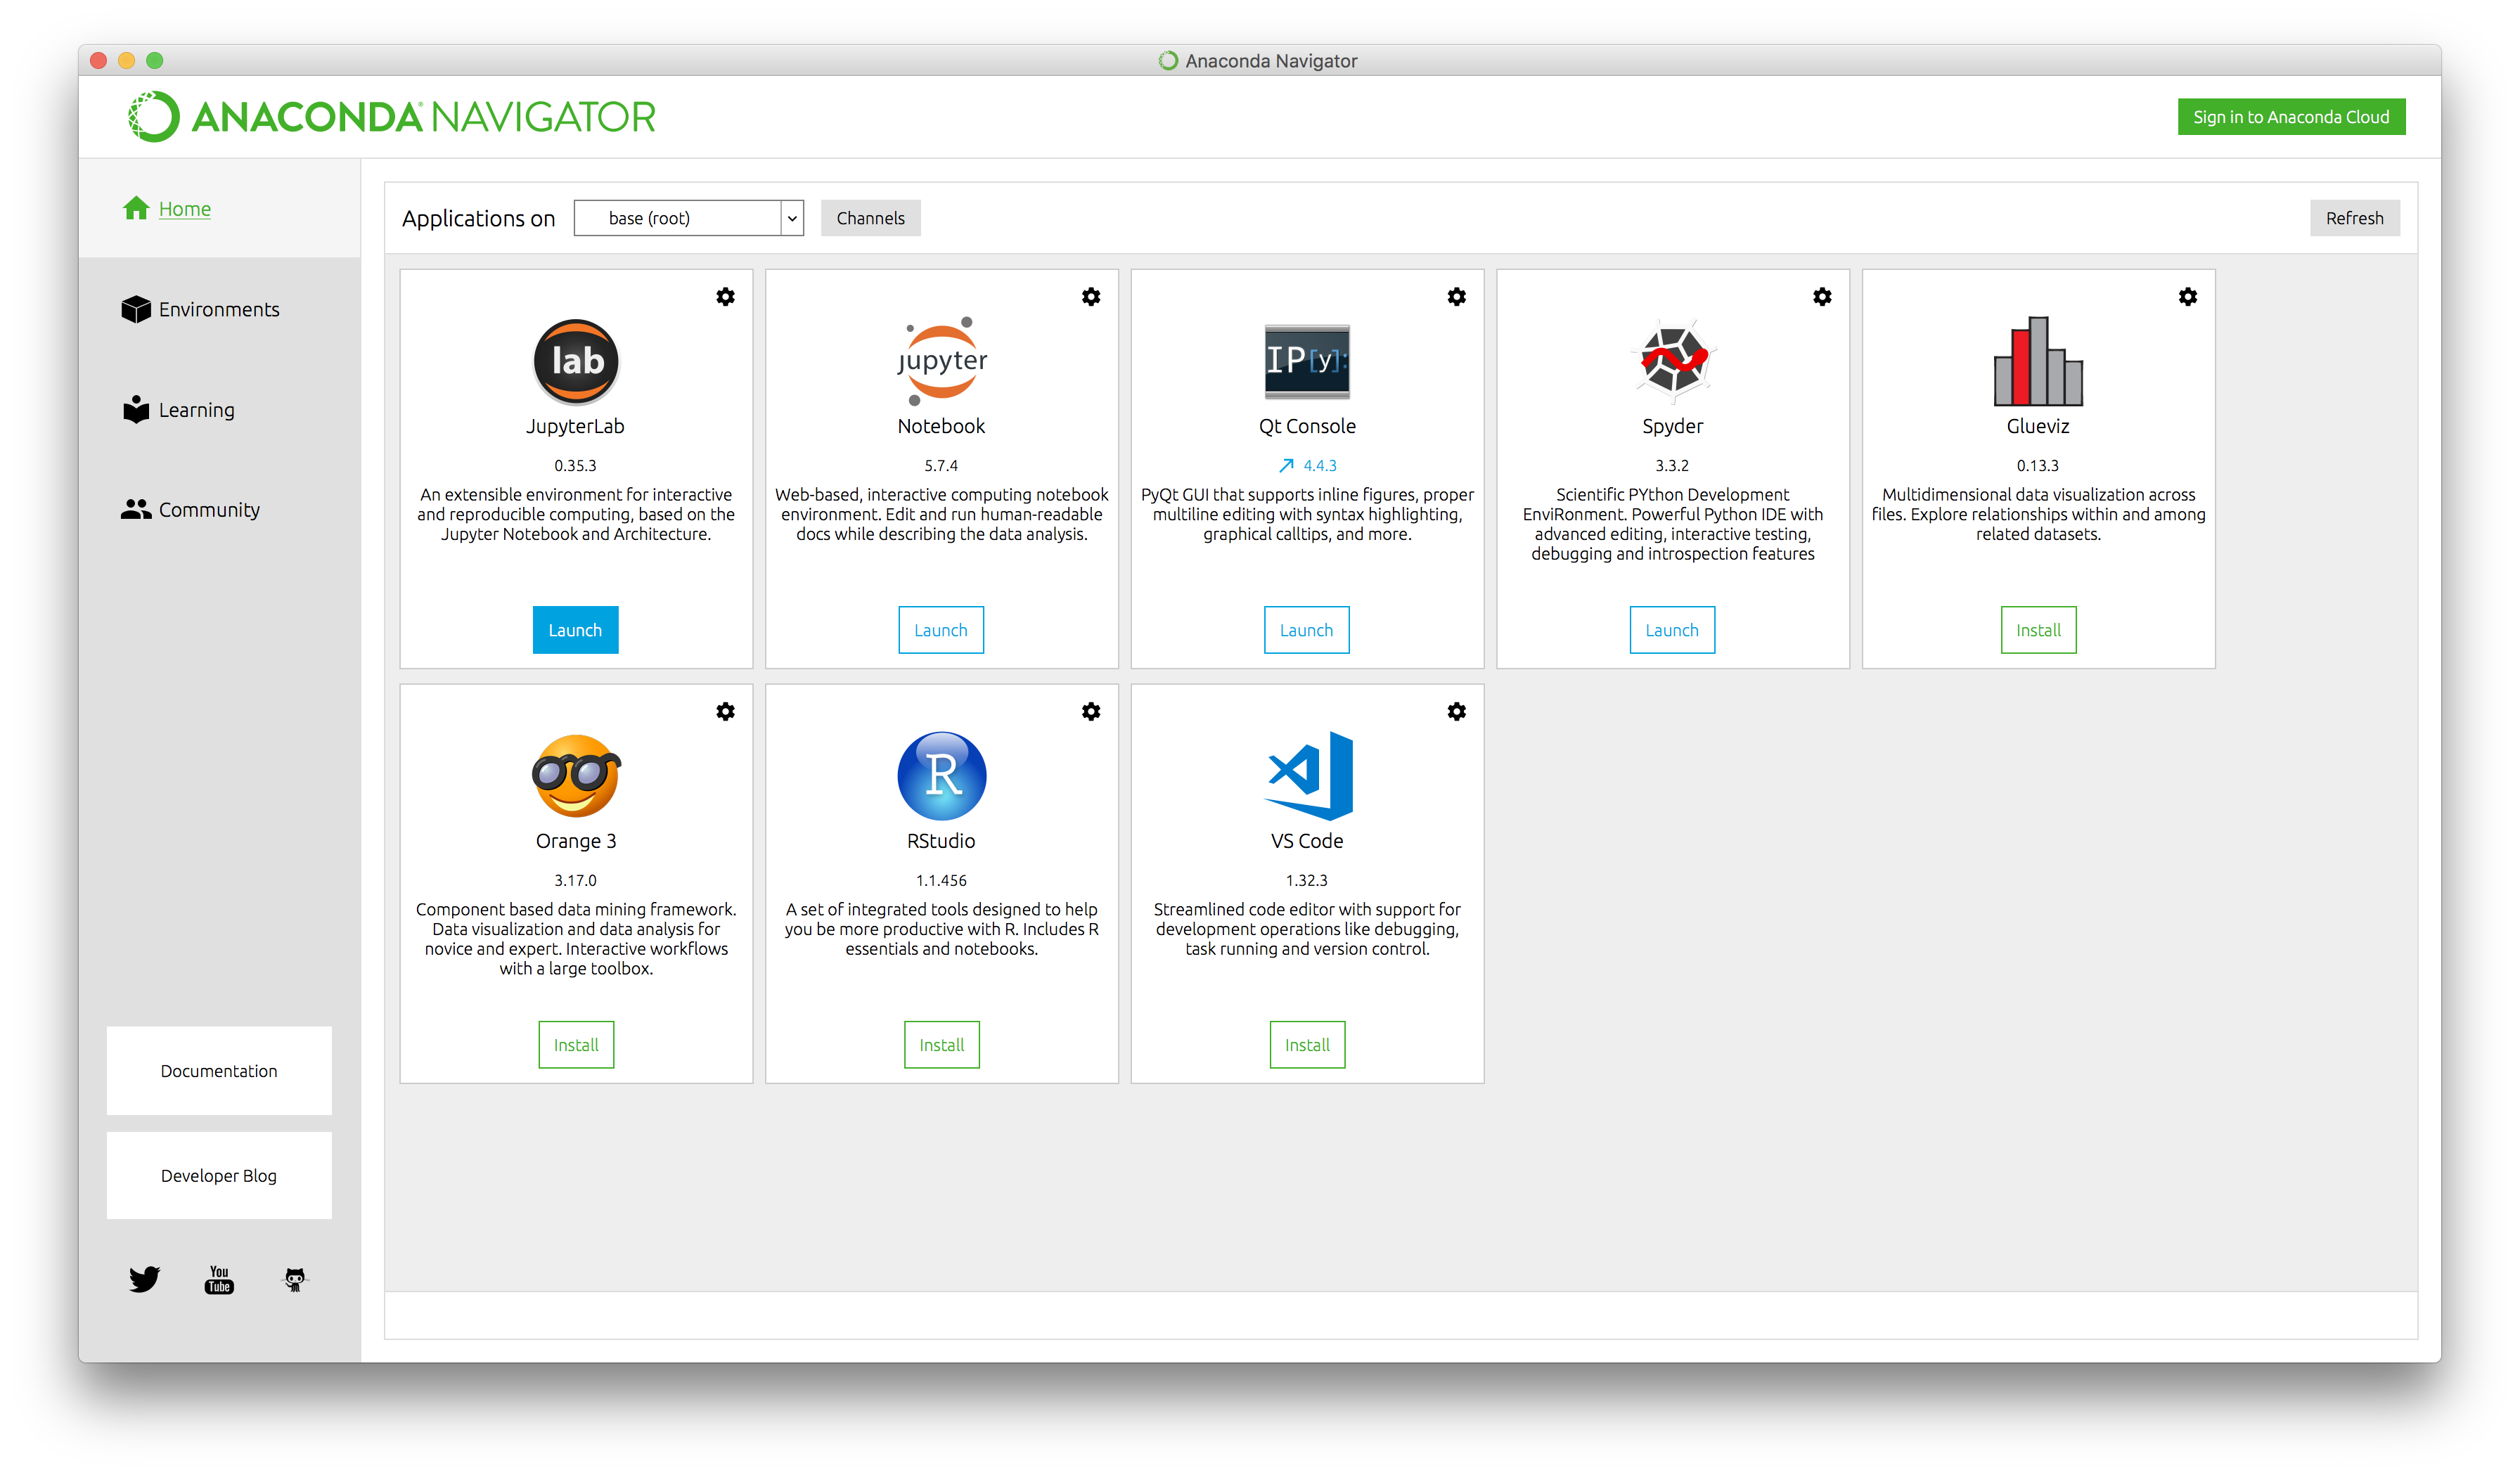Sign in to Anaconda Cloud
The width and height of the screenshot is (2520, 1475).
tap(2291, 117)
